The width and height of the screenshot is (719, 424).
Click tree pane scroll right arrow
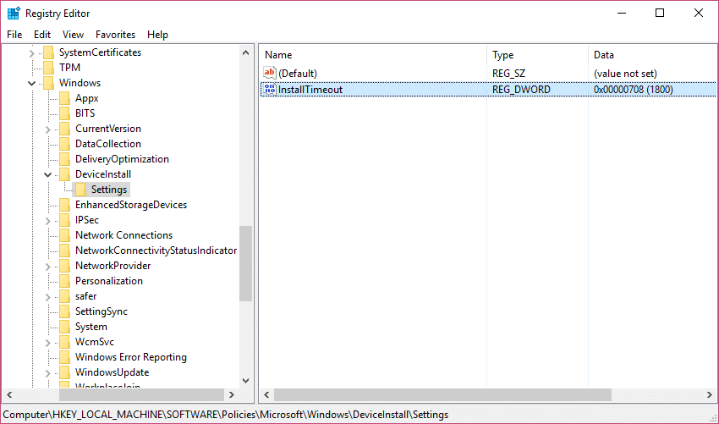tap(232, 394)
